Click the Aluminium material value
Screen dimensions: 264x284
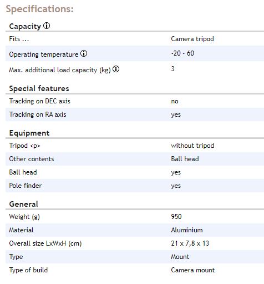click(x=187, y=230)
